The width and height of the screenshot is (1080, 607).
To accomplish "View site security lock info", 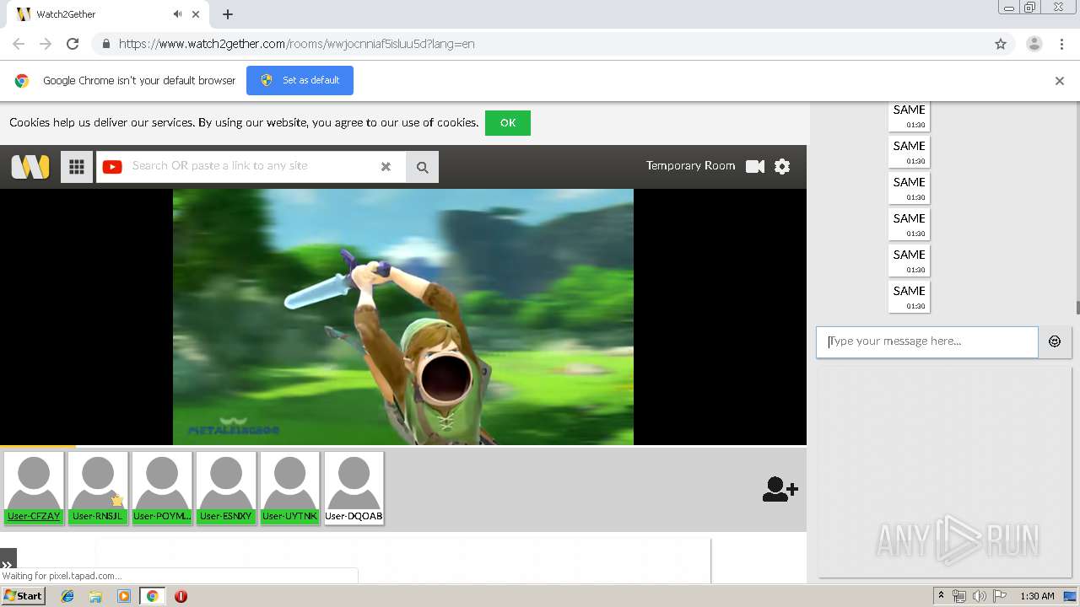I will click(x=105, y=44).
